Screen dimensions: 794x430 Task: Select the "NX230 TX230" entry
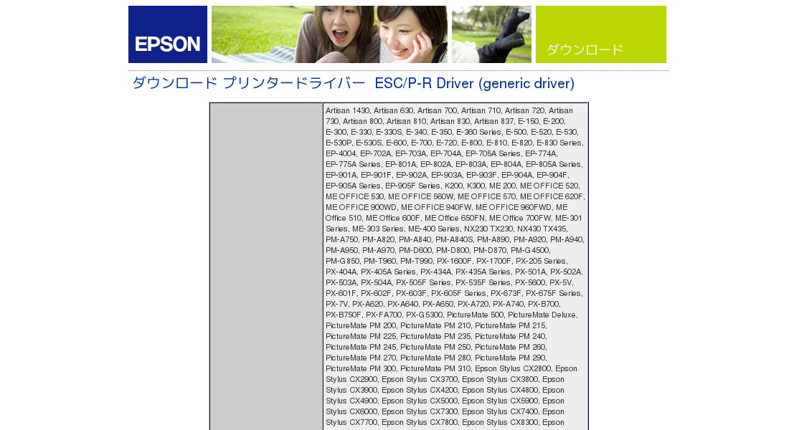point(488,229)
